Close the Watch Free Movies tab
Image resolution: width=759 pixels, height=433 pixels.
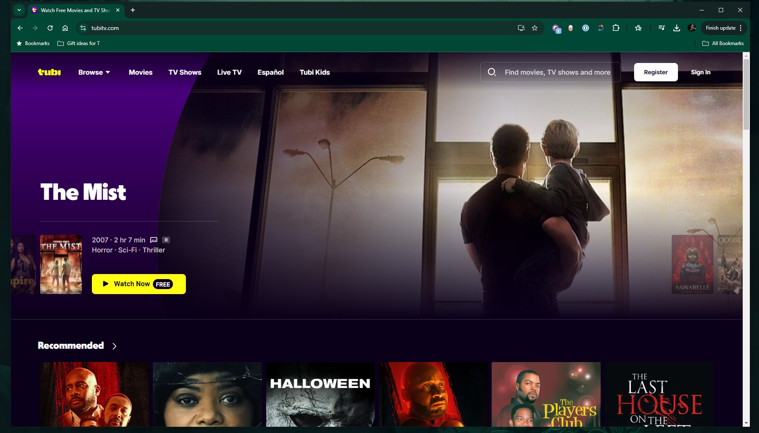coord(118,10)
